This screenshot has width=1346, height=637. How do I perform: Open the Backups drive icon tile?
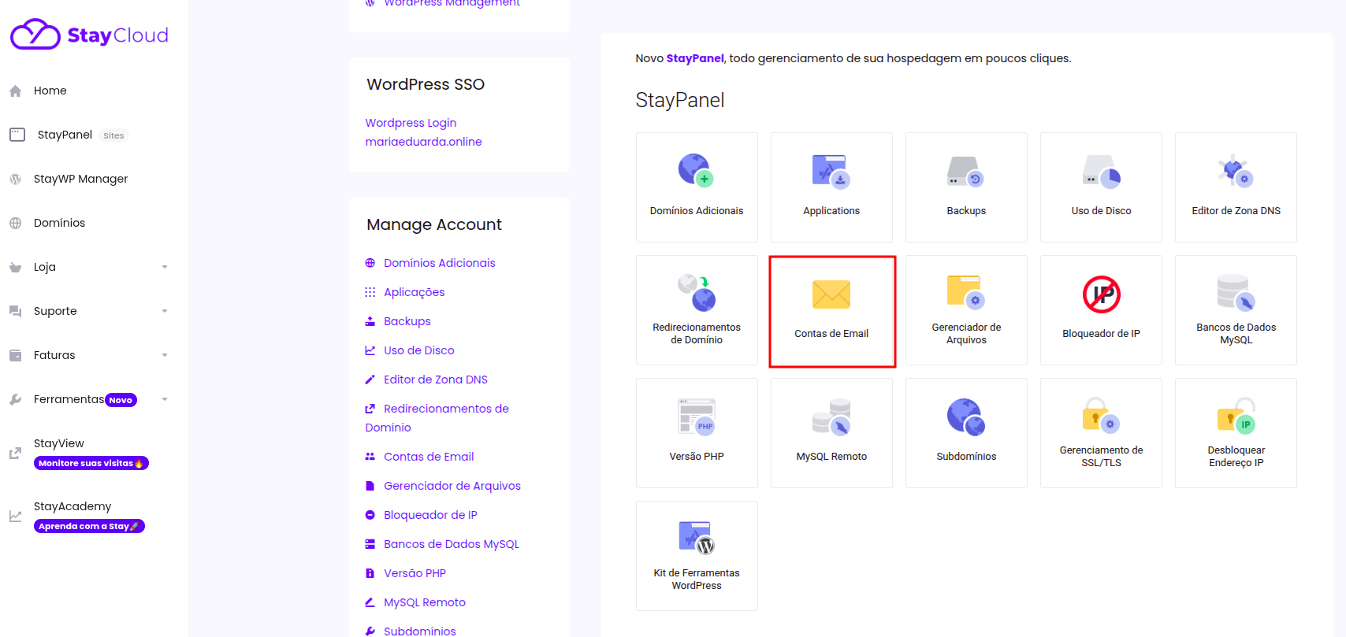click(x=966, y=171)
